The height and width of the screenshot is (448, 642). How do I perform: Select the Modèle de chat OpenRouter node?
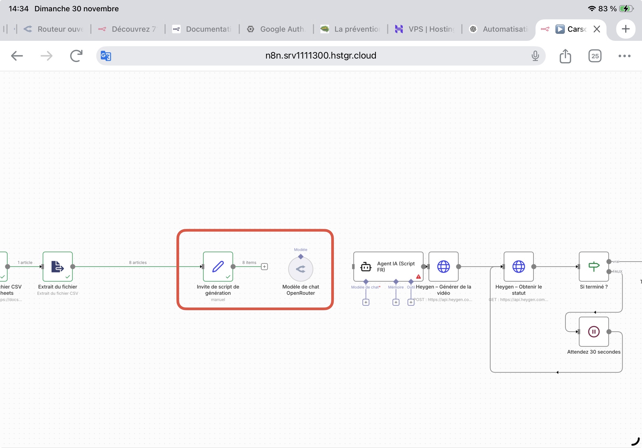[x=300, y=269]
